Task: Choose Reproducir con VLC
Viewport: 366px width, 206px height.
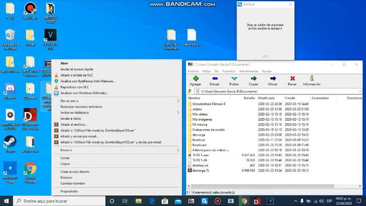Action: (x=117, y=87)
